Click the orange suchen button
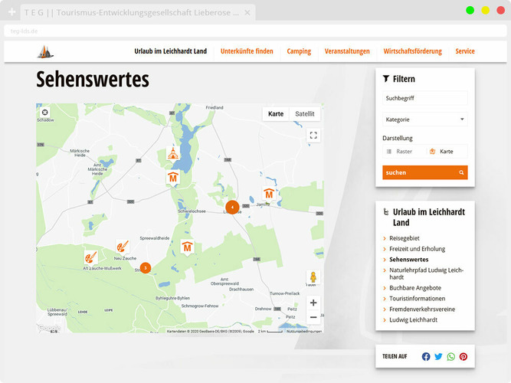The width and height of the screenshot is (511, 383). 424,172
